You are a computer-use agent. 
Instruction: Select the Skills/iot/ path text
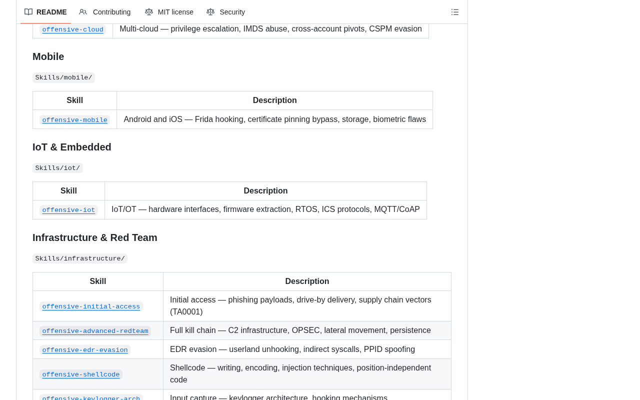click(x=57, y=168)
